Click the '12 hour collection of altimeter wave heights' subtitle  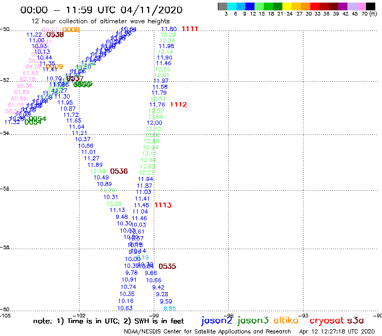[100, 21]
